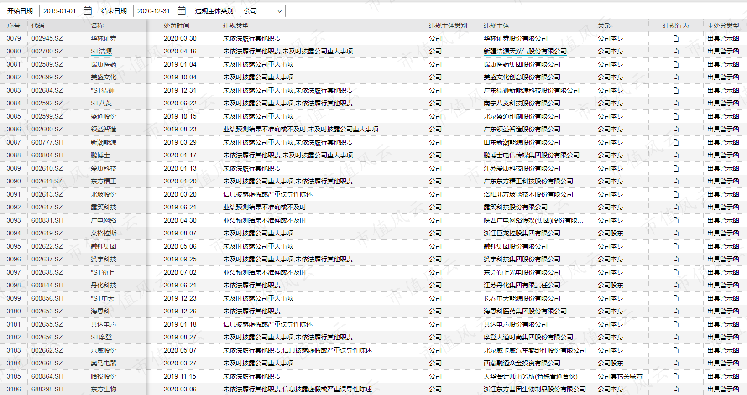This screenshot has height=395, width=747.
Task: Open violation document for 美盛文化 row
Action: pyautogui.click(x=676, y=77)
